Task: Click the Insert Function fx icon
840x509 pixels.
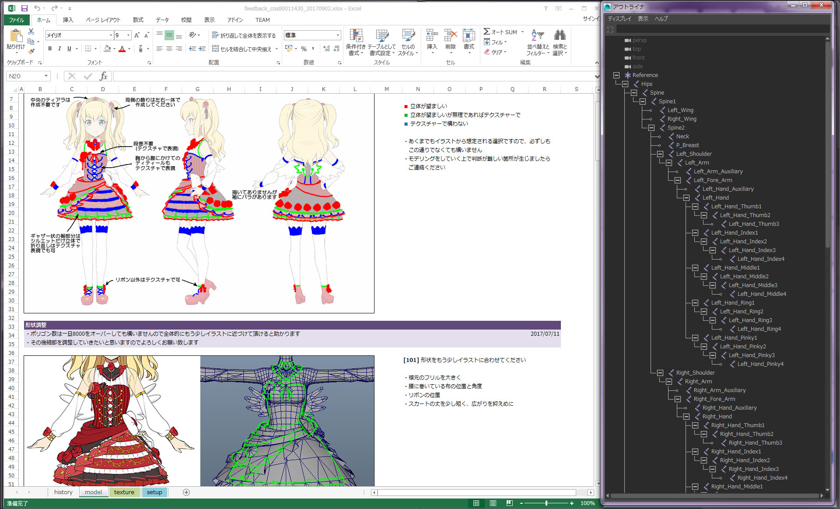Action: coord(104,76)
